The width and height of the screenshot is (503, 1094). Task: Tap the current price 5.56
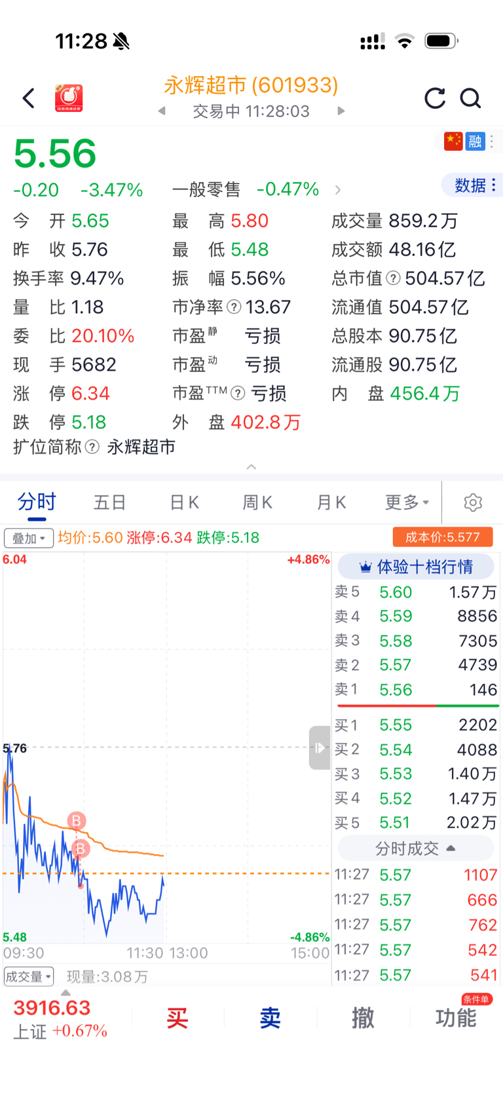[55, 153]
